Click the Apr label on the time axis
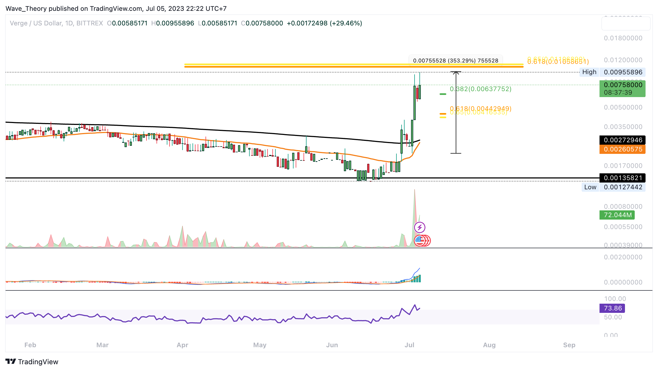 (182, 345)
